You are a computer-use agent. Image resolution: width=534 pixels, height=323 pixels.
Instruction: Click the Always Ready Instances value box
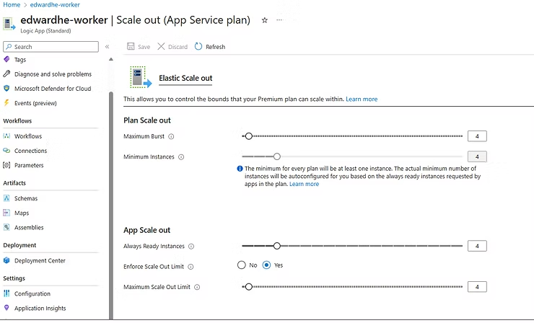477,246
